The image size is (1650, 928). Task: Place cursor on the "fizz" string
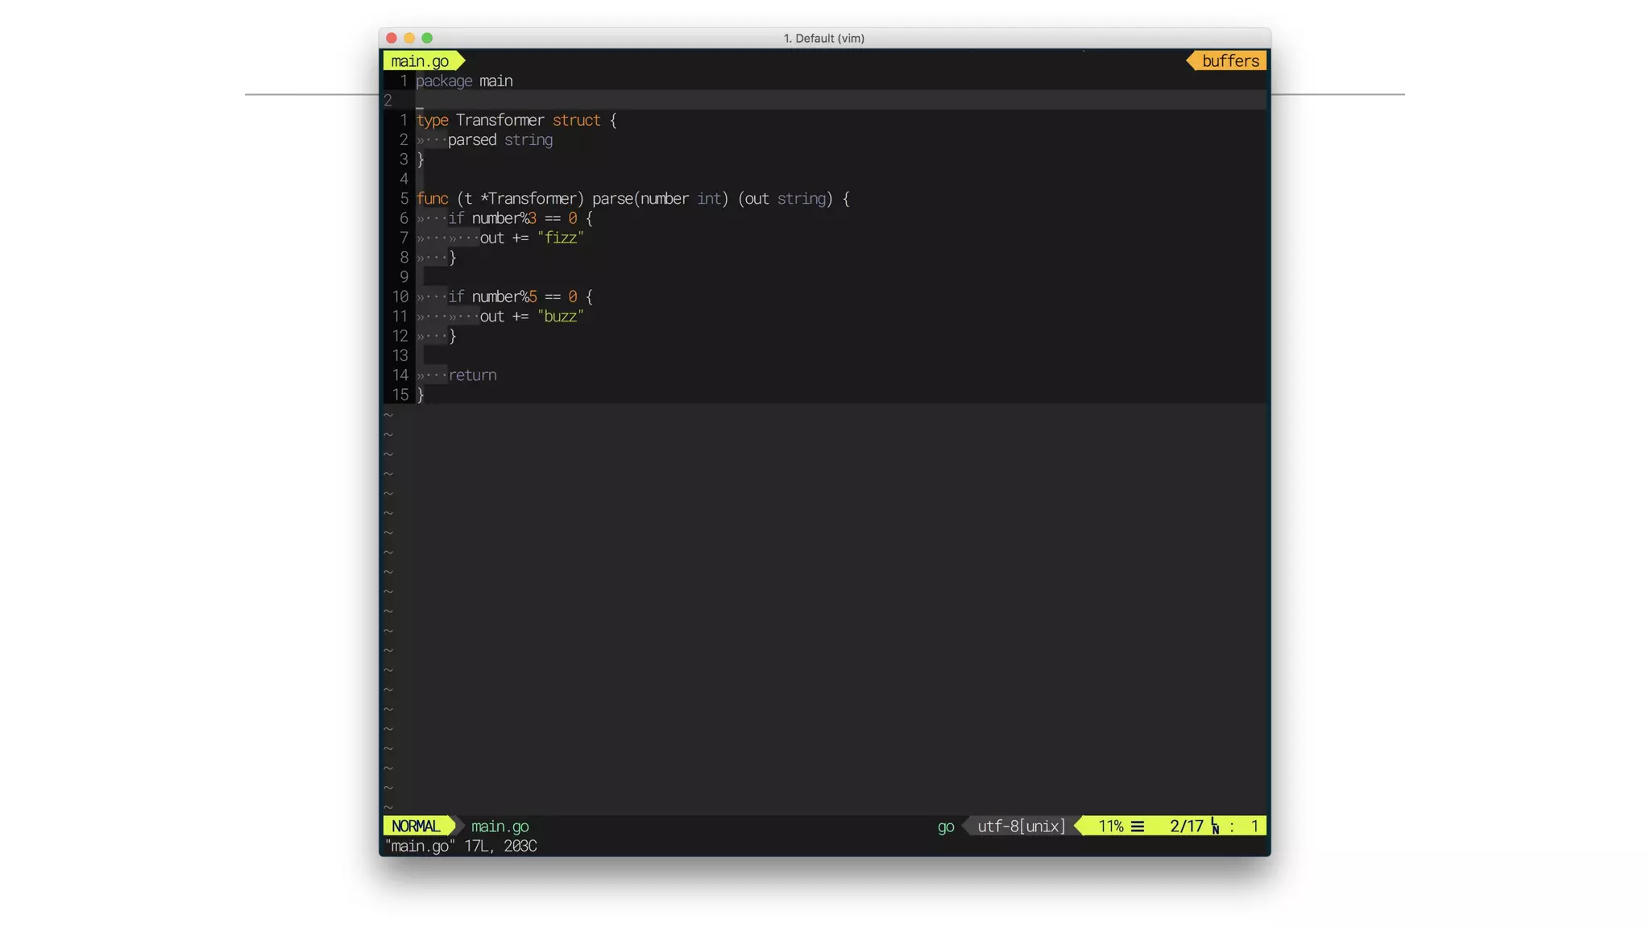coord(560,238)
